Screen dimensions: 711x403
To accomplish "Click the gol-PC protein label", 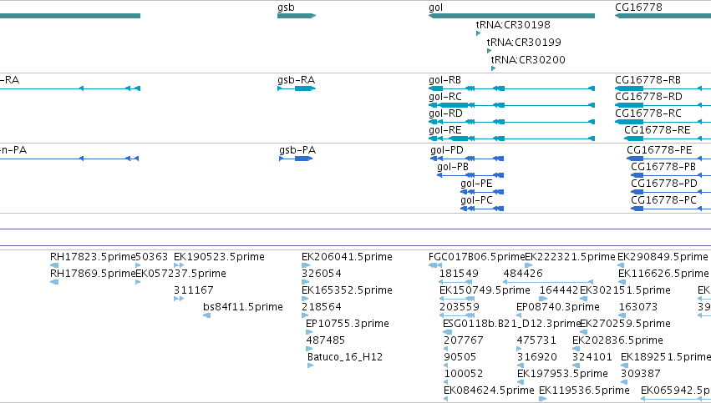I will (x=476, y=200).
